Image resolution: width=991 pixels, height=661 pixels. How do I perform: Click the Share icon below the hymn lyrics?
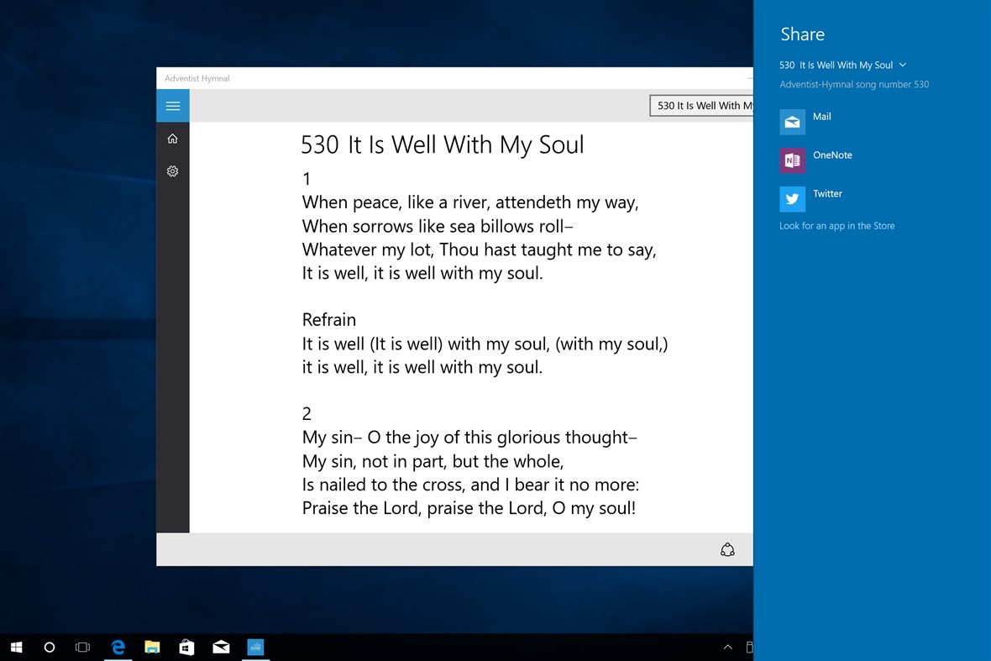pos(727,549)
